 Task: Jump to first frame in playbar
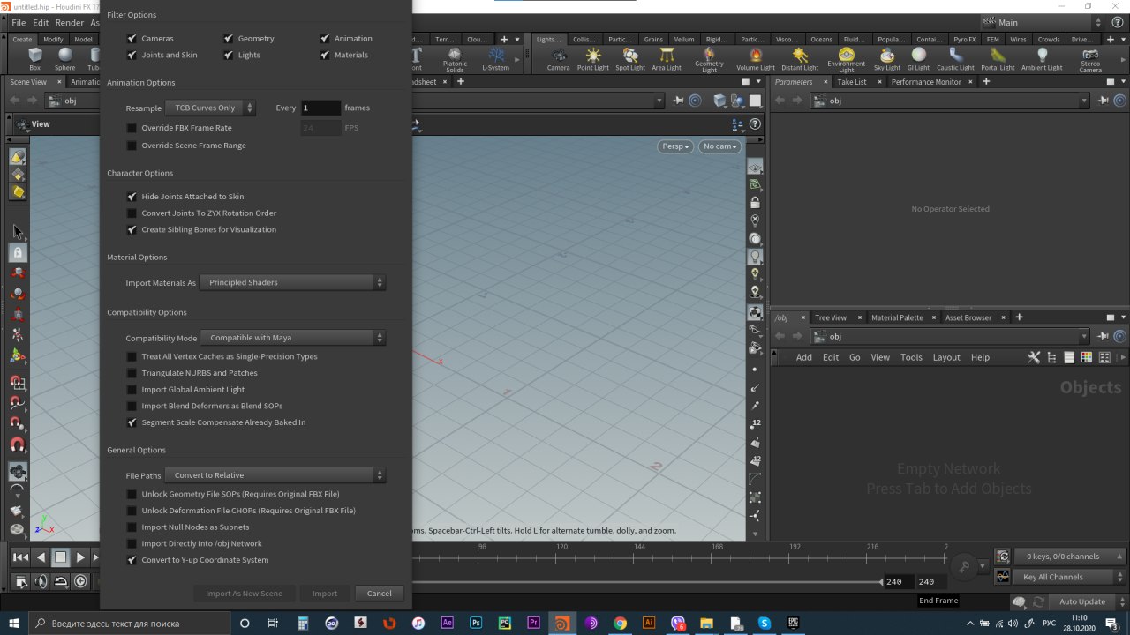coord(19,557)
